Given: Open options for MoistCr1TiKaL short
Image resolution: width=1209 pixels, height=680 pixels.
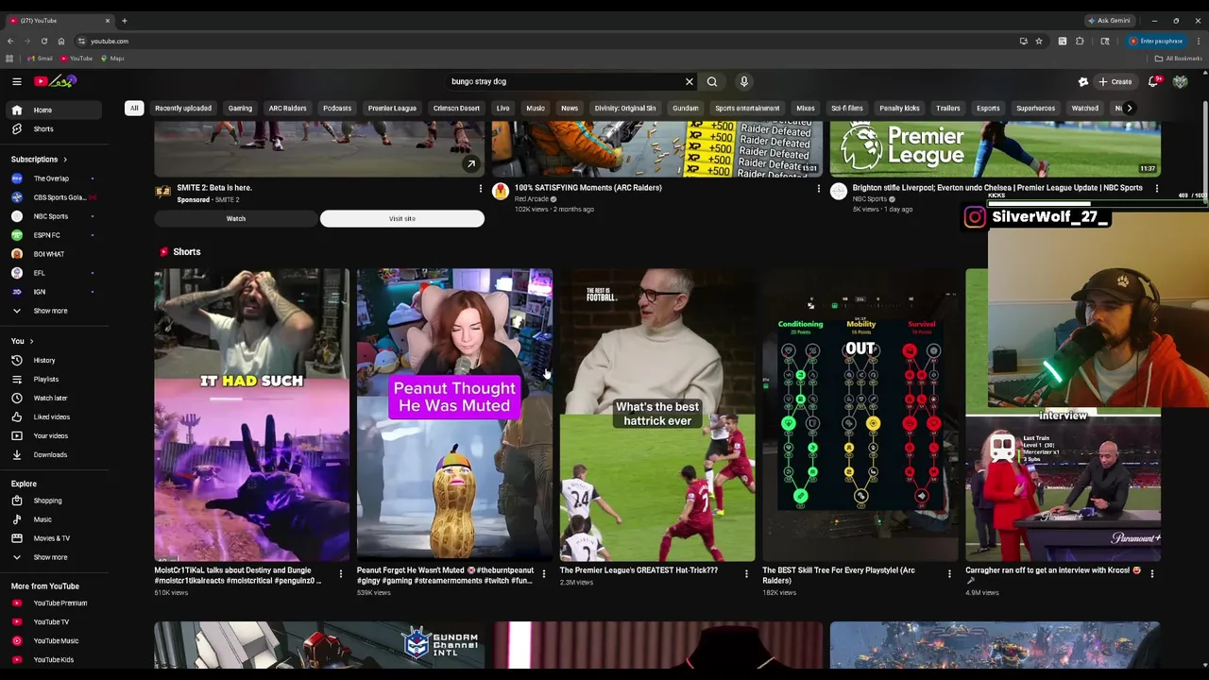Looking at the screenshot, I should pos(341,572).
